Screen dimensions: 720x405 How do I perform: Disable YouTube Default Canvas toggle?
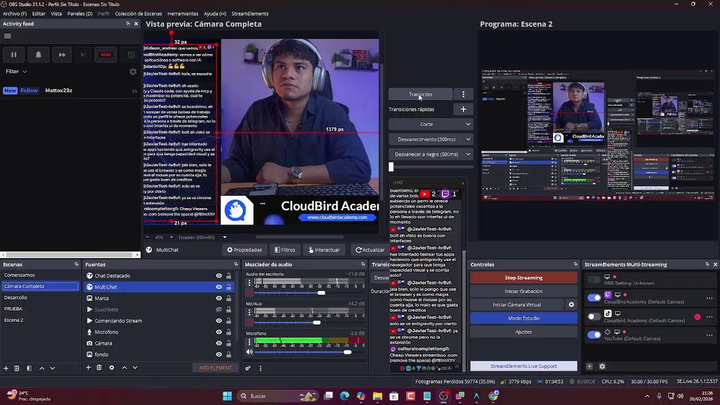tap(594, 335)
